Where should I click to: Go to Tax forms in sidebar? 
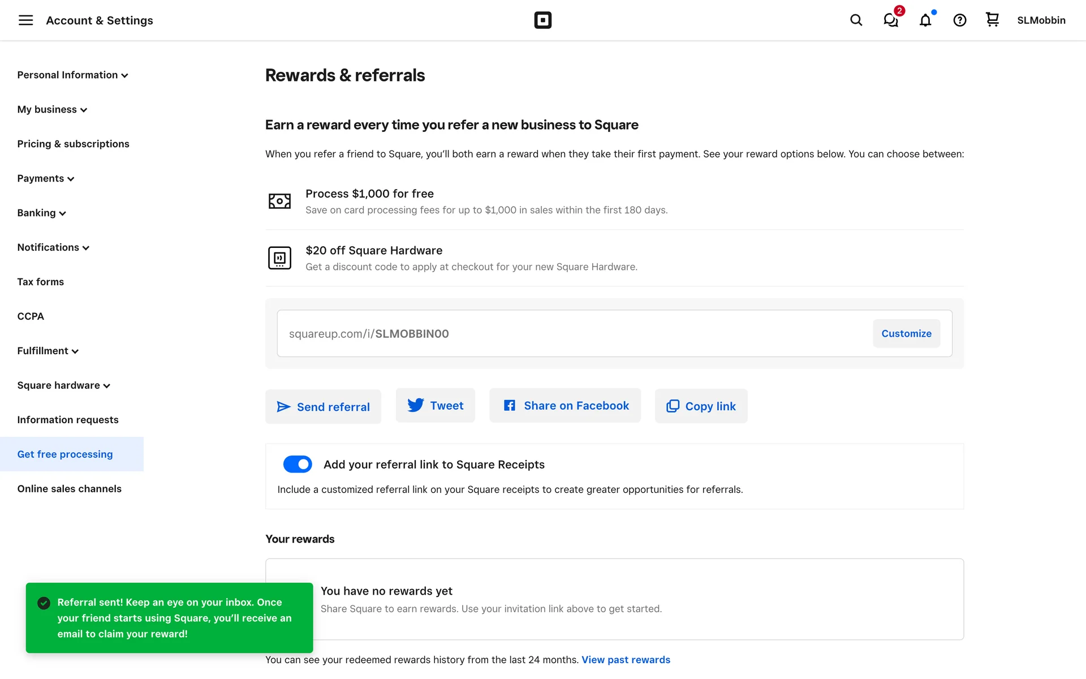click(40, 282)
